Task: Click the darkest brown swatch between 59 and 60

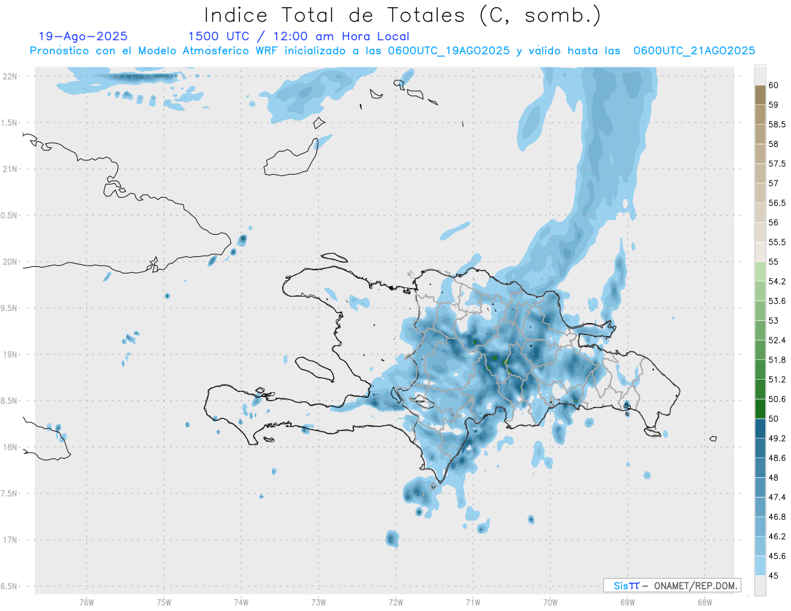Action: (760, 95)
